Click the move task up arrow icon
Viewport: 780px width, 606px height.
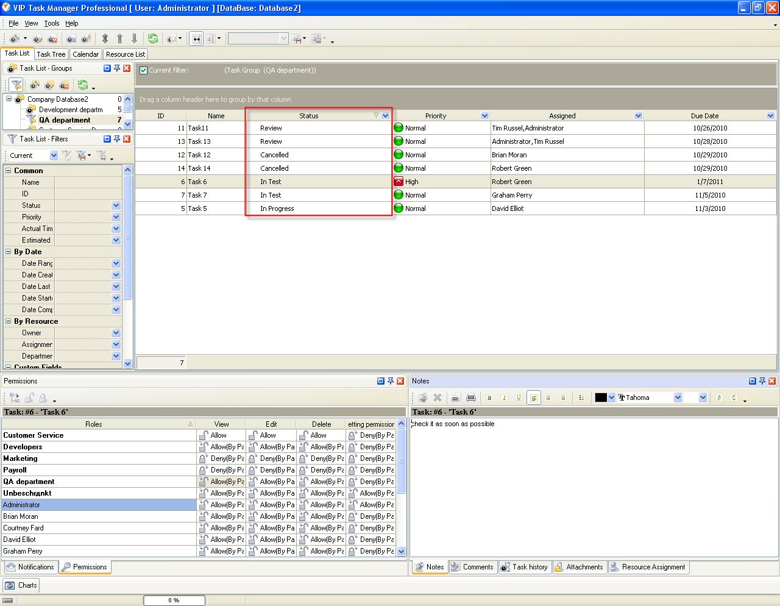[119, 38]
